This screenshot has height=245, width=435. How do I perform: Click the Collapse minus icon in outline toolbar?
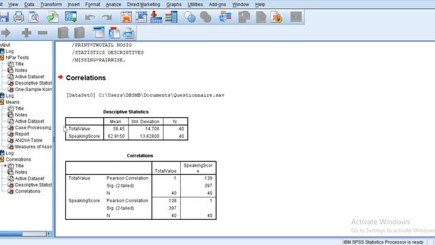[x=42, y=33]
